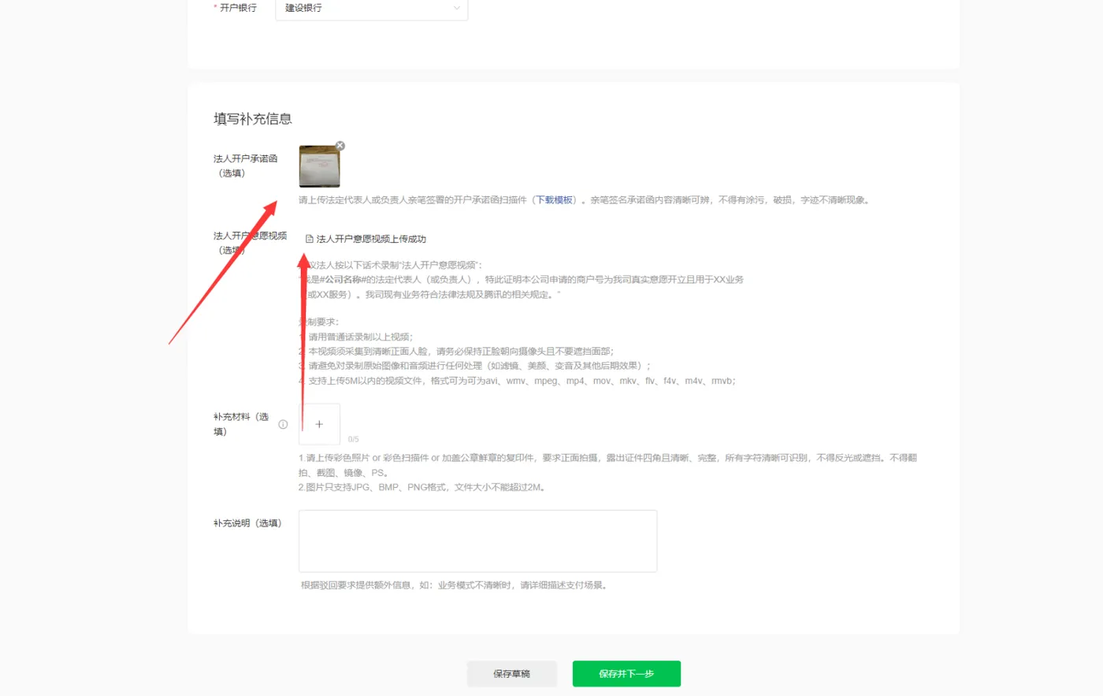Click the 法人开户承诺函 field label

[x=245, y=166]
